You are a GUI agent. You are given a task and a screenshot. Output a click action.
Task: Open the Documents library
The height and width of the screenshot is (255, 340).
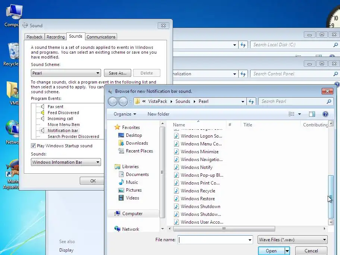pyautogui.click(x=133, y=174)
